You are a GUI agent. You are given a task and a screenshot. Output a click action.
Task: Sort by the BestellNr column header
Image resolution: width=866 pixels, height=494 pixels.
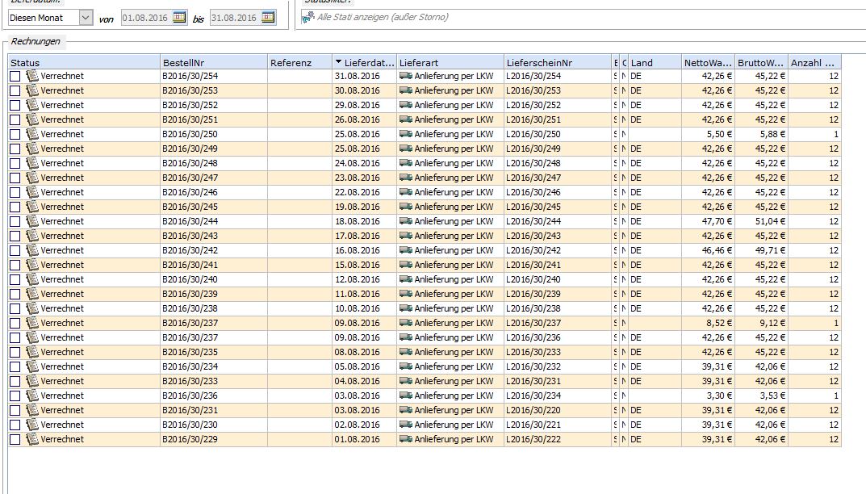pyautogui.click(x=213, y=62)
